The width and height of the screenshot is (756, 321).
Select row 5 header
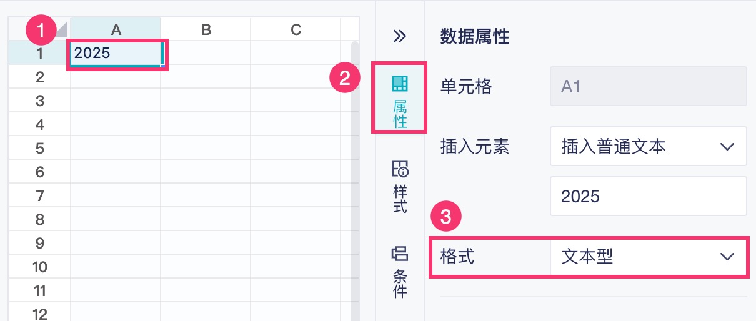39,149
